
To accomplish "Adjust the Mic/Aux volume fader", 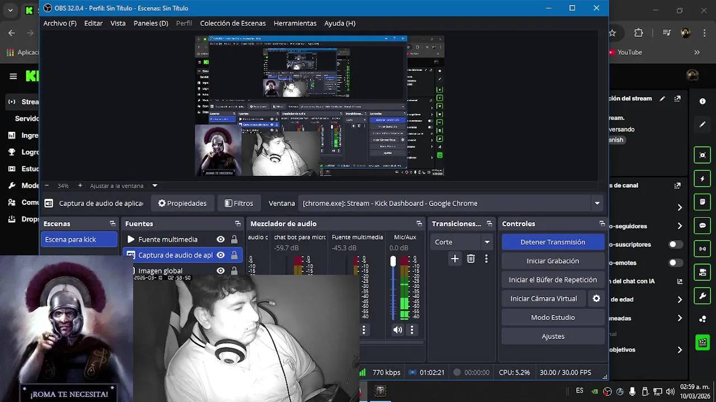I will (x=393, y=261).
